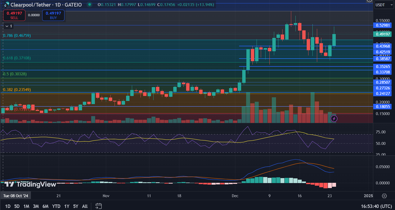The height and width of the screenshot is (210, 395).
Task: Click the 2025 label on time axis
Action: pyautogui.click(x=368, y=196)
